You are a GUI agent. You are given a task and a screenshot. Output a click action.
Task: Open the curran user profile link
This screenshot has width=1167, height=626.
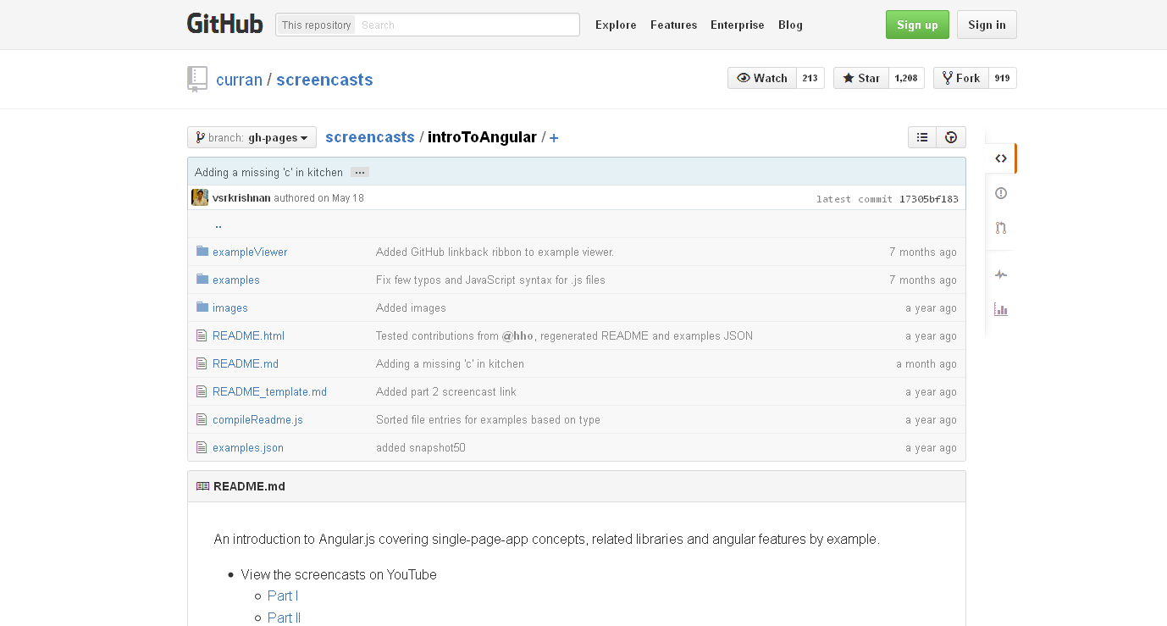[x=239, y=80]
